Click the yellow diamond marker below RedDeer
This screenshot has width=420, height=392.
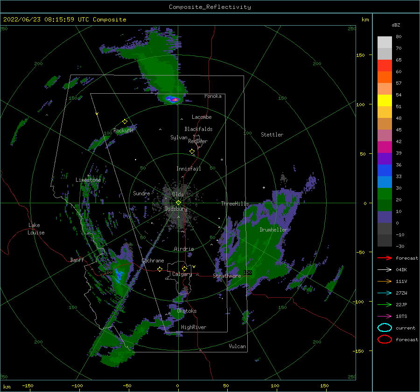tap(192, 151)
